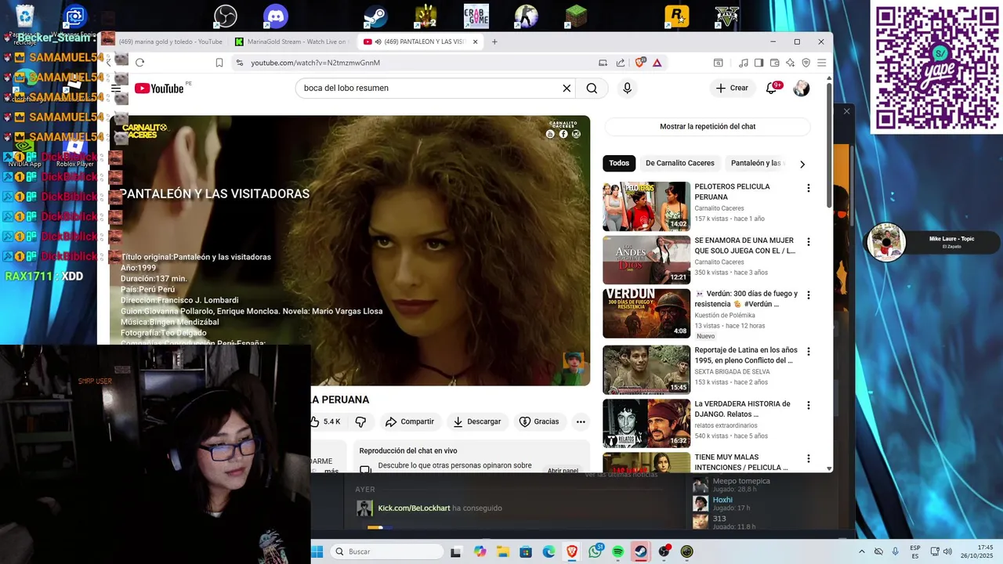Open a new browser tab

[494, 42]
